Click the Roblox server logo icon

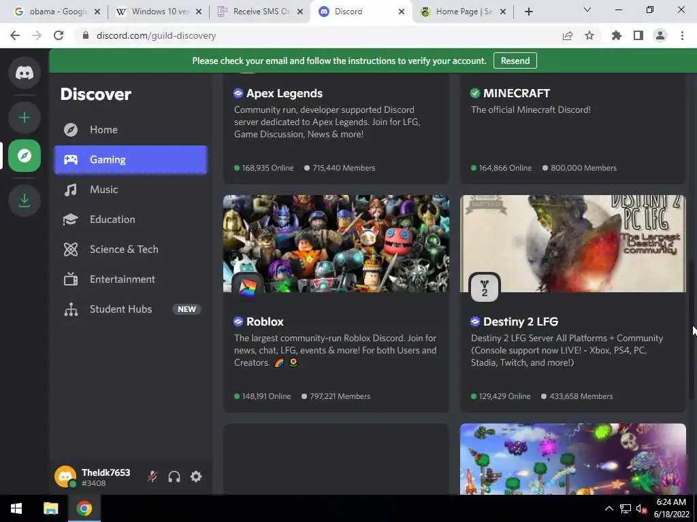click(x=248, y=288)
